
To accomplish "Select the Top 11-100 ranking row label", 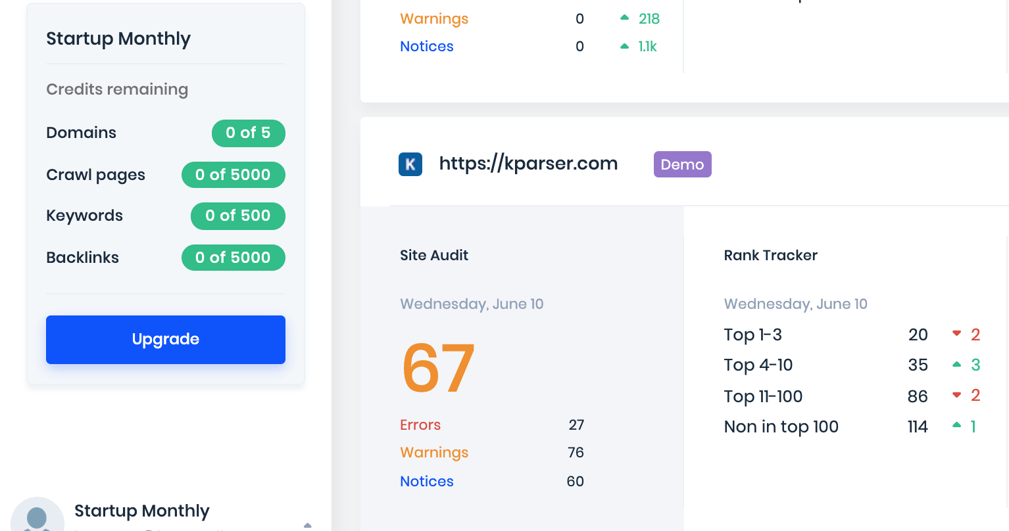I will [763, 397].
